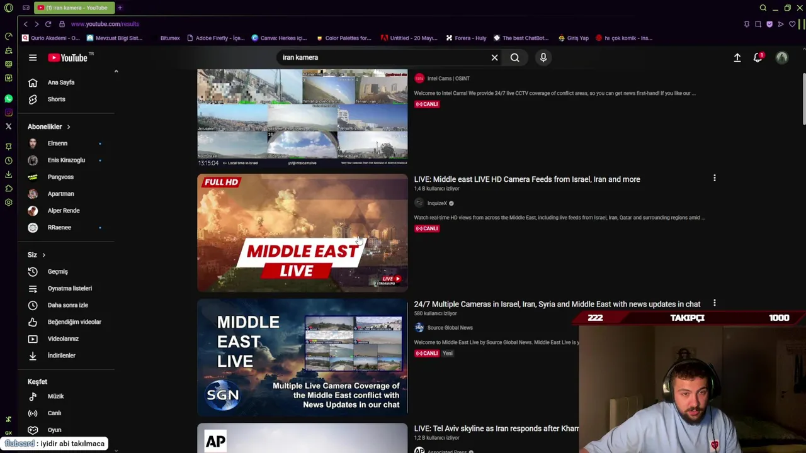Open the Source Global News channel
This screenshot has width=806, height=453.
[x=450, y=328]
